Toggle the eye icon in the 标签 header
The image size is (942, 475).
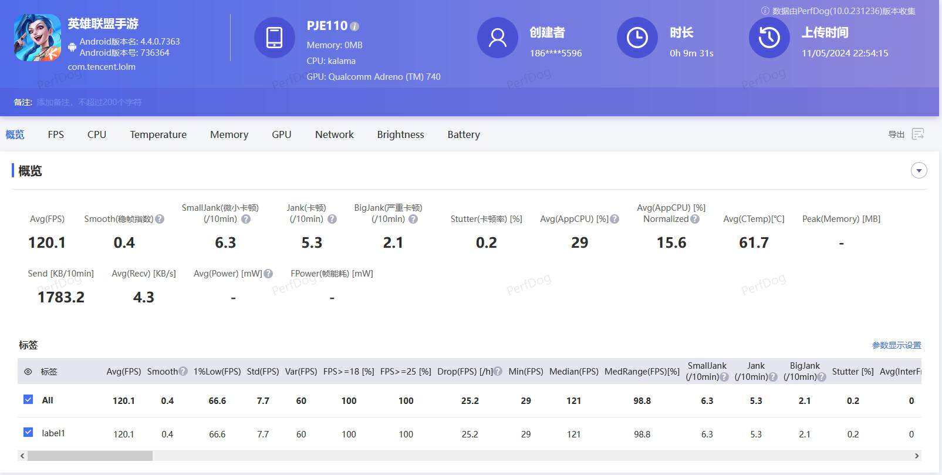click(x=28, y=372)
